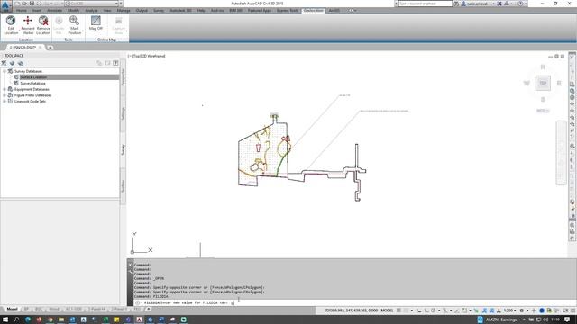Image resolution: width=577 pixels, height=324 pixels.
Task: Switch to the Output ribbon tab
Action: click(142, 10)
